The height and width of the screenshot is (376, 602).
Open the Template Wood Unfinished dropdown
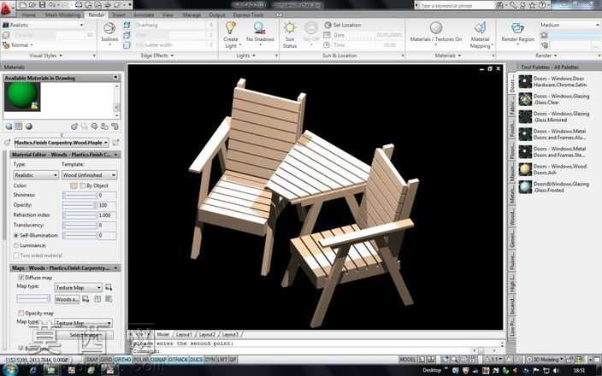[x=89, y=175]
